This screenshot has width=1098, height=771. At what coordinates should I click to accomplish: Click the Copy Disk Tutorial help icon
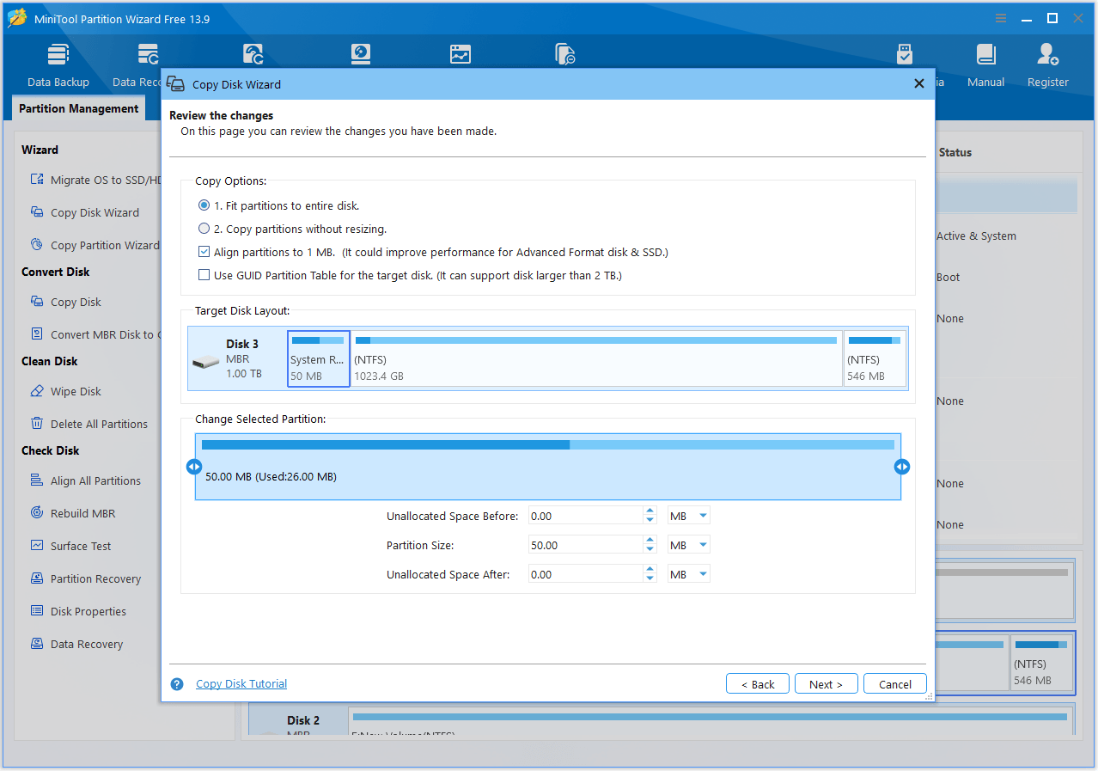pyautogui.click(x=177, y=684)
